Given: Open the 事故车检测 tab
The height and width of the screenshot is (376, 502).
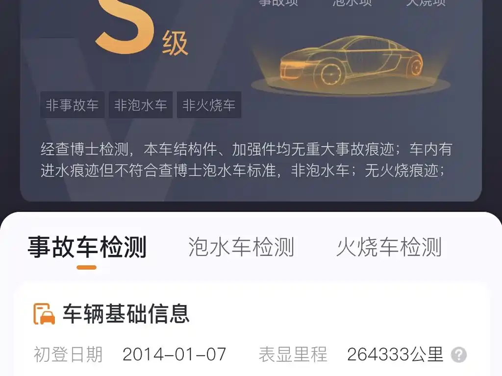Looking at the screenshot, I should (87, 247).
